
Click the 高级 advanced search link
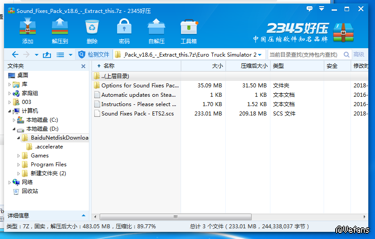pyautogui.click(x=359, y=54)
